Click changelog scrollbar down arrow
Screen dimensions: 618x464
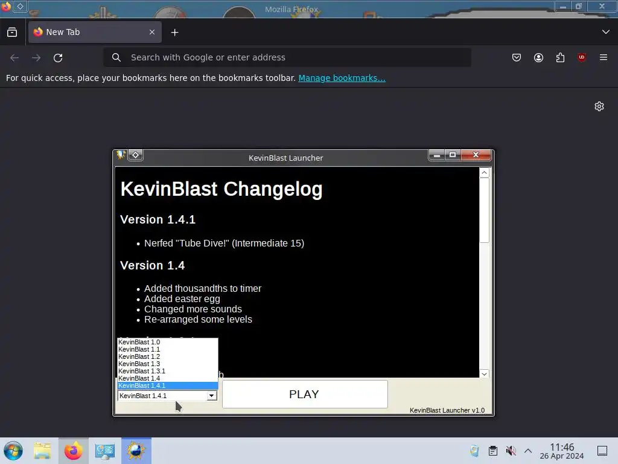(x=485, y=373)
